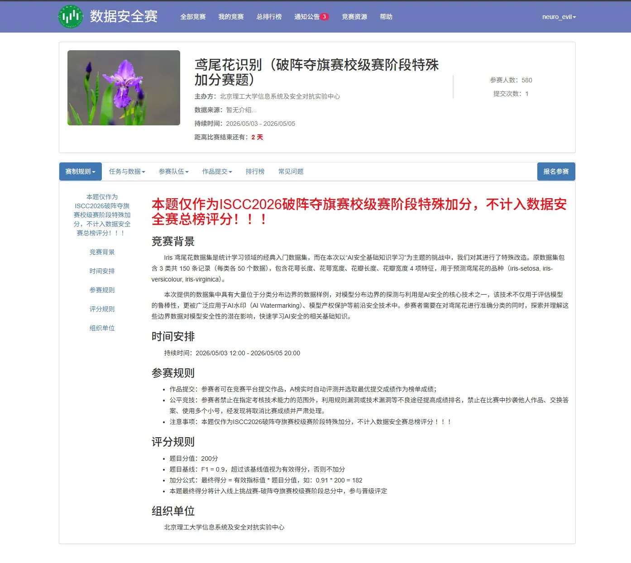Jump to 本题仅作为ISCC2026 sidebar anchor link
The height and width of the screenshot is (563, 631).
102,215
